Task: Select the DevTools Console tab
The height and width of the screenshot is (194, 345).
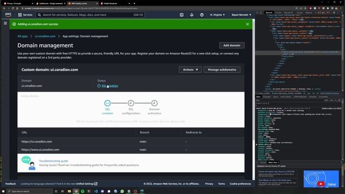Action: pyautogui.click(x=278, y=12)
